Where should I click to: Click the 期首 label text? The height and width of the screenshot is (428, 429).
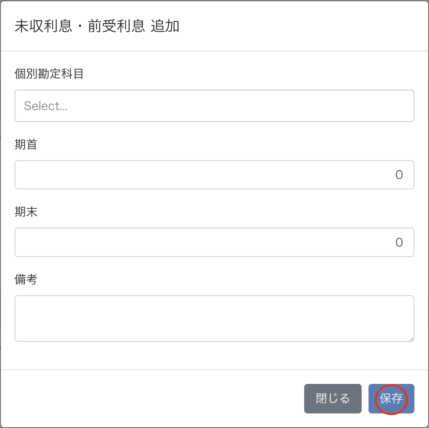point(26,145)
